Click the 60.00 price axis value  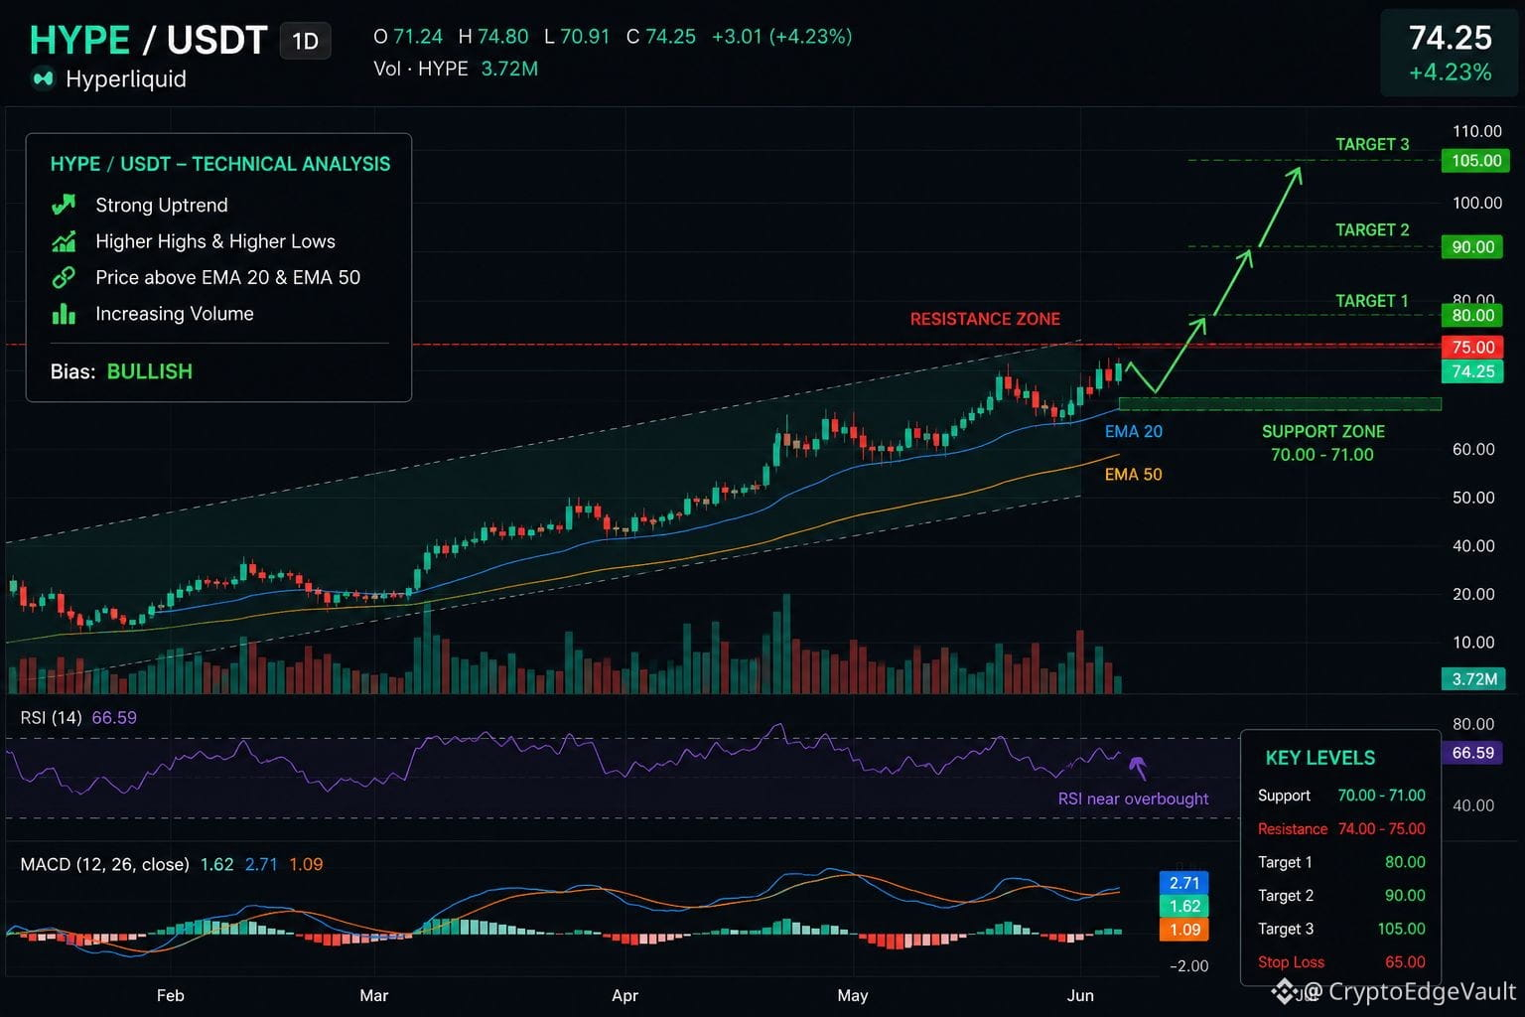[x=1473, y=449]
